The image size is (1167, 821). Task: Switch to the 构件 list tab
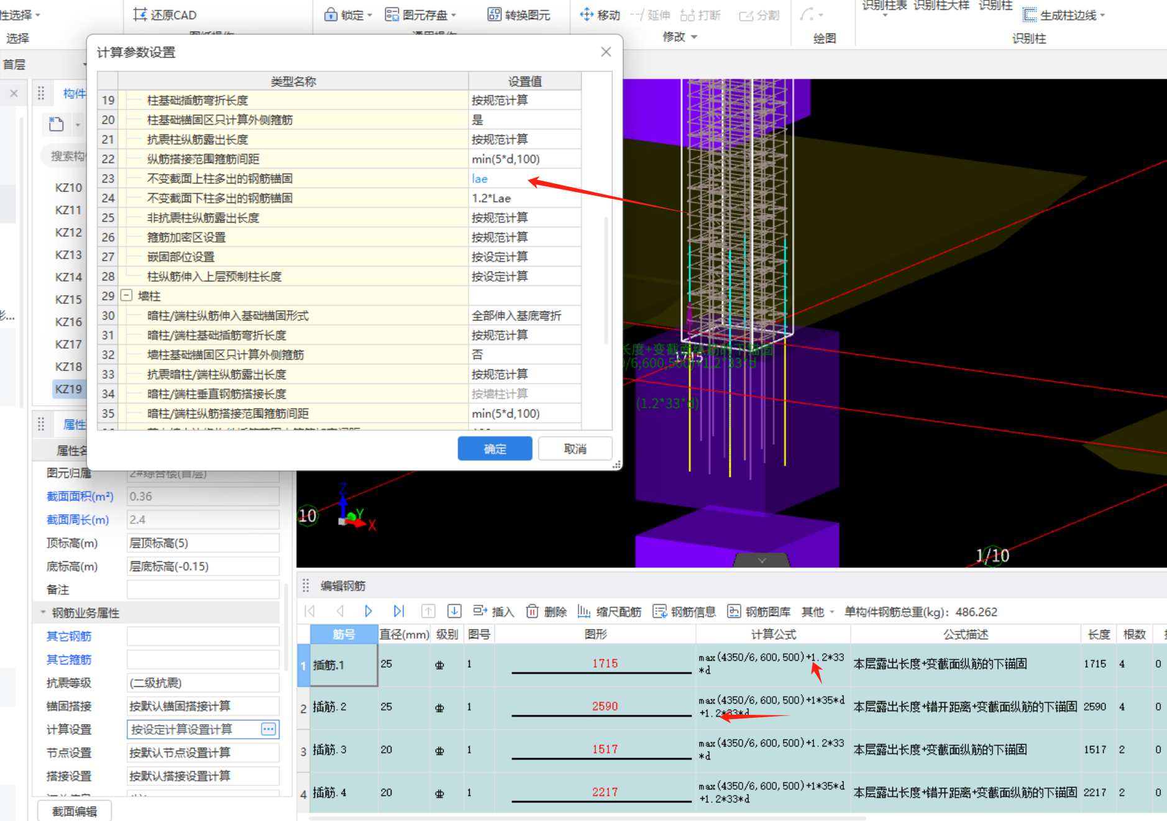(x=75, y=94)
